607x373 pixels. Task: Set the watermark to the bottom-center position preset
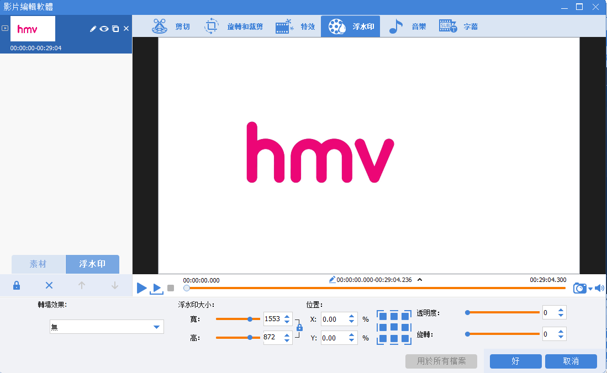pyautogui.click(x=394, y=339)
